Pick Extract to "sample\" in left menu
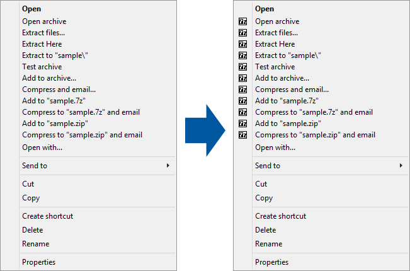This screenshot has height=271, width=410. pos(55,55)
